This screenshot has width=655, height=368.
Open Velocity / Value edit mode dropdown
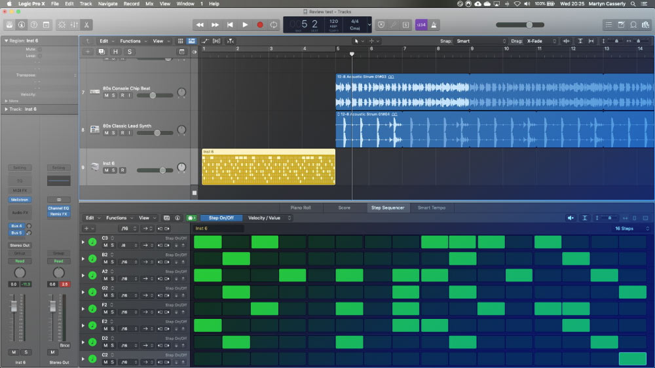(267, 218)
